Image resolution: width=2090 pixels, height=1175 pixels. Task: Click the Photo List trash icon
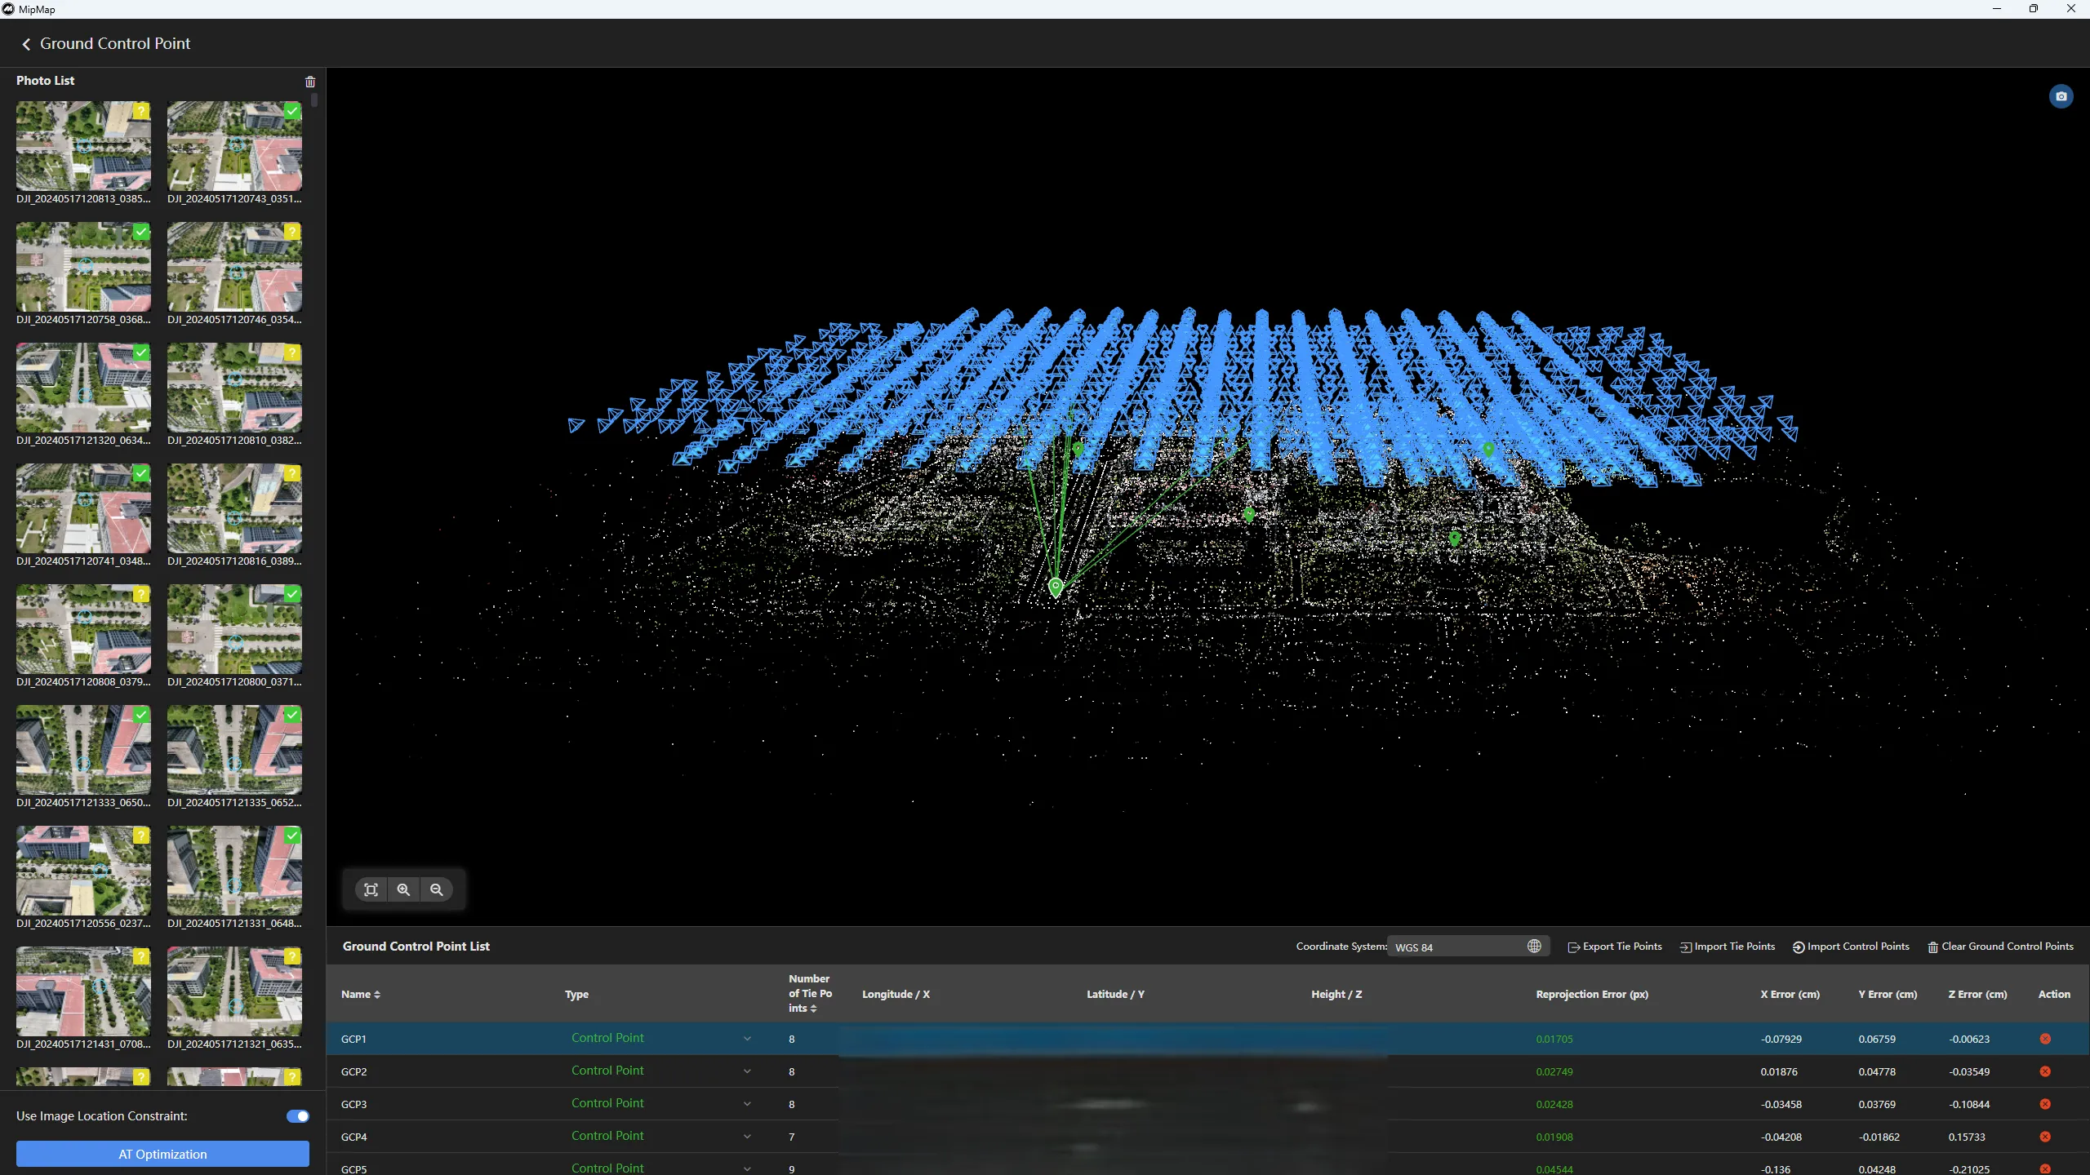click(310, 82)
